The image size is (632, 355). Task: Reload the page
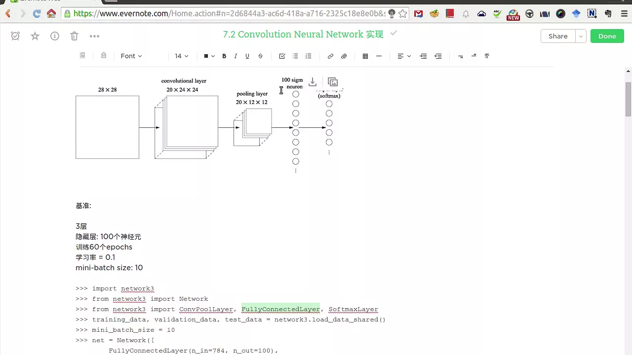click(x=37, y=14)
